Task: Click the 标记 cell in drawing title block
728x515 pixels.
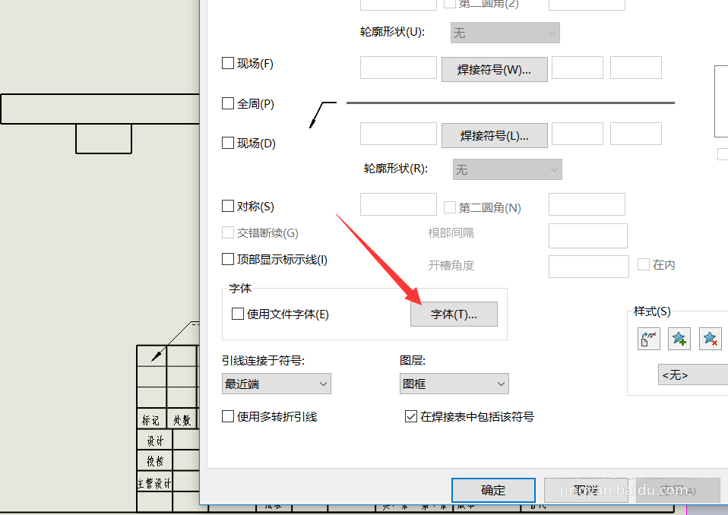Action: point(151,420)
